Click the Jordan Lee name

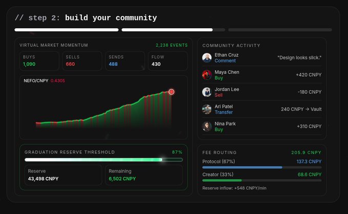227,90
